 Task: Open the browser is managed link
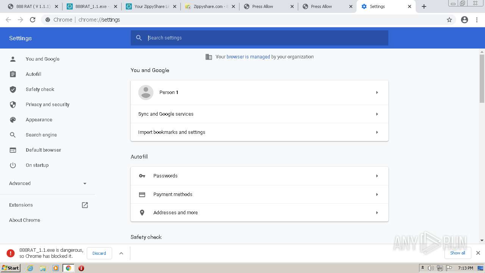click(x=248, y=57)
